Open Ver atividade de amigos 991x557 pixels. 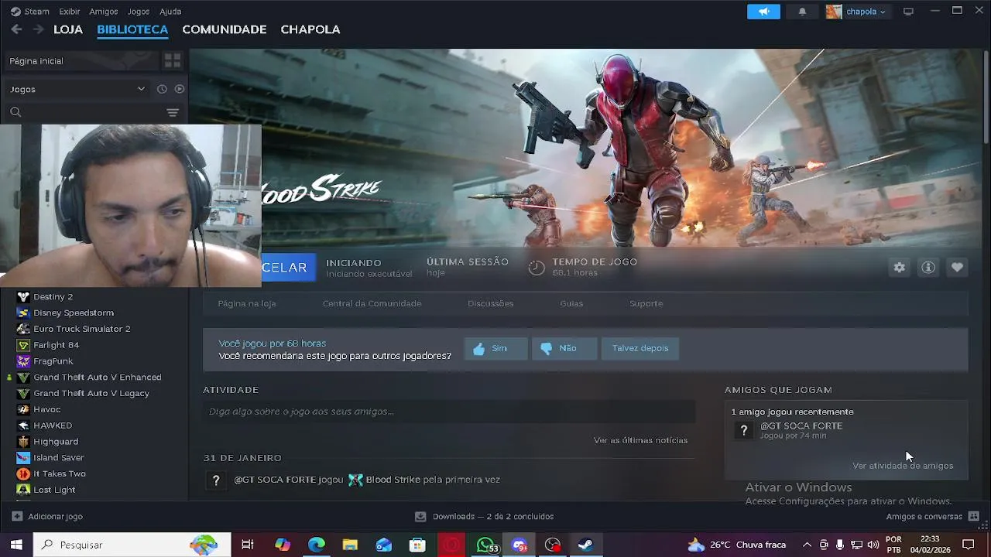[x=903, y=466]
